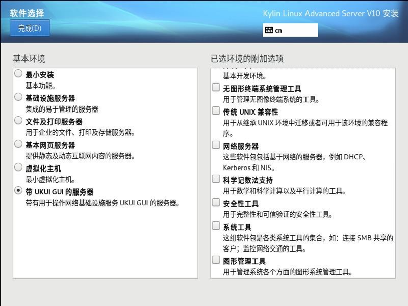Pick the 基本网页服务器 radio option

point(18,144)
